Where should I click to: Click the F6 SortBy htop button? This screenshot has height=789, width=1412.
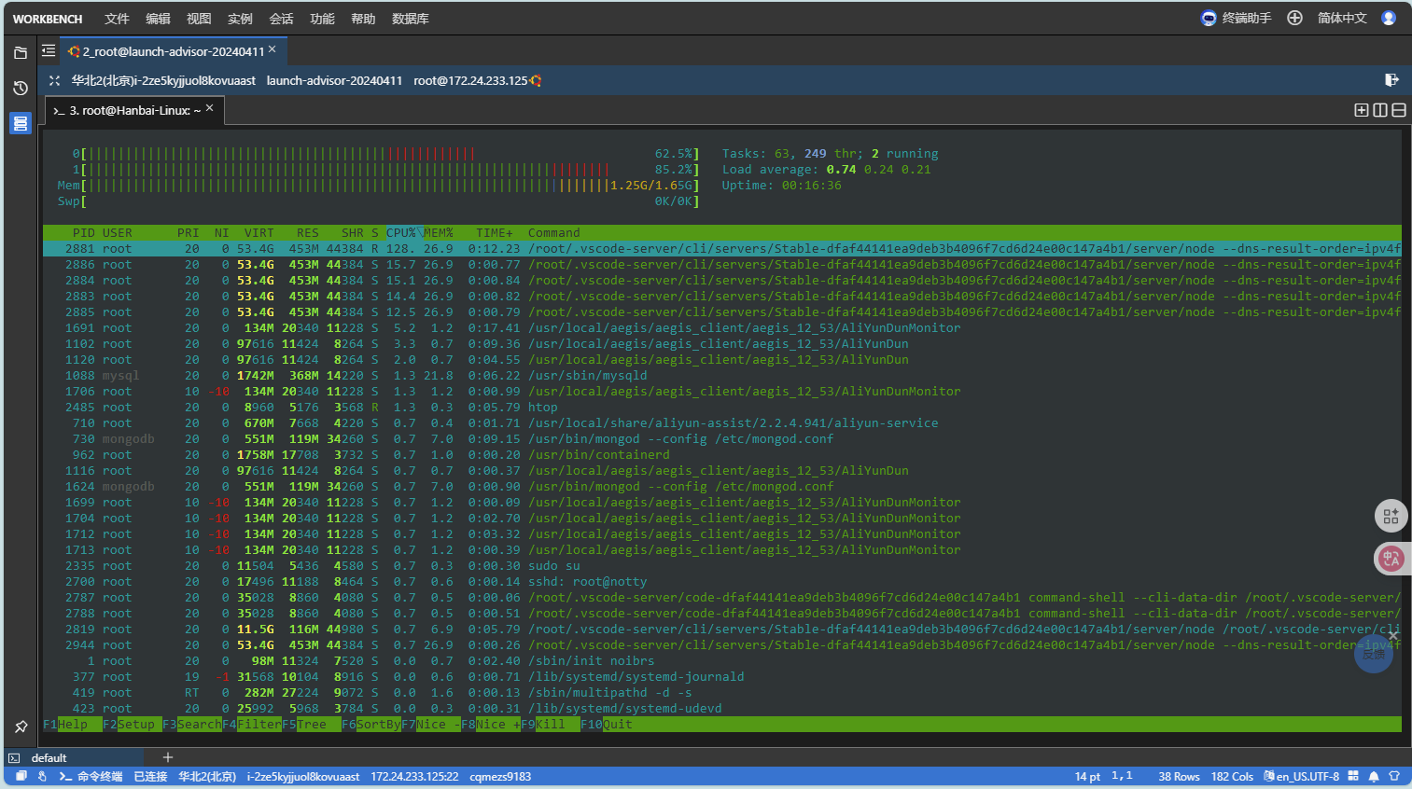coord(371,725)
